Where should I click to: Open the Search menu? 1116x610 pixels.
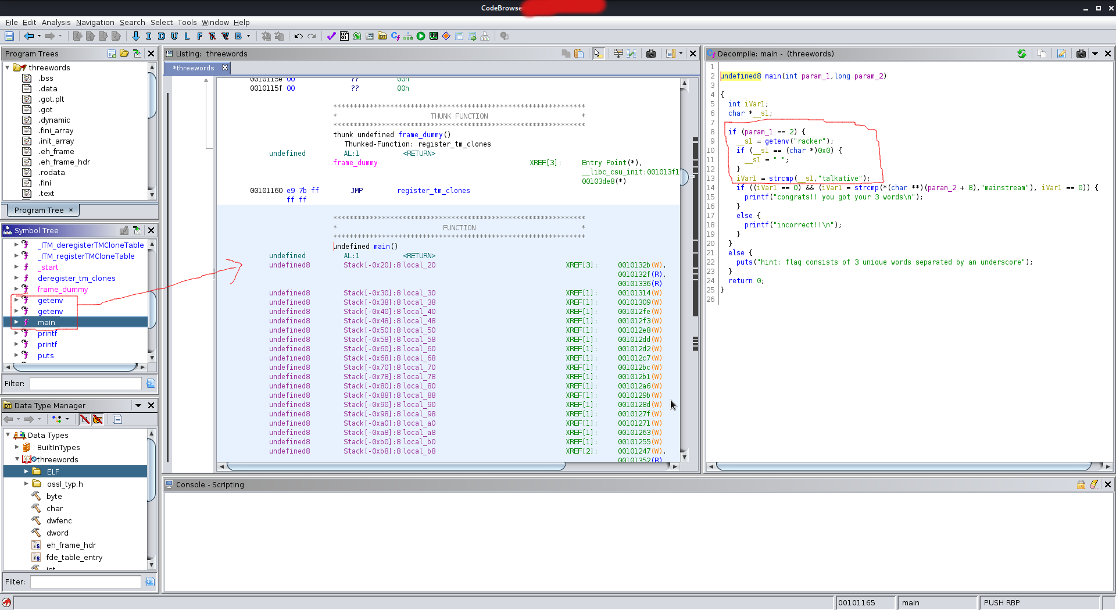point(132,22)
